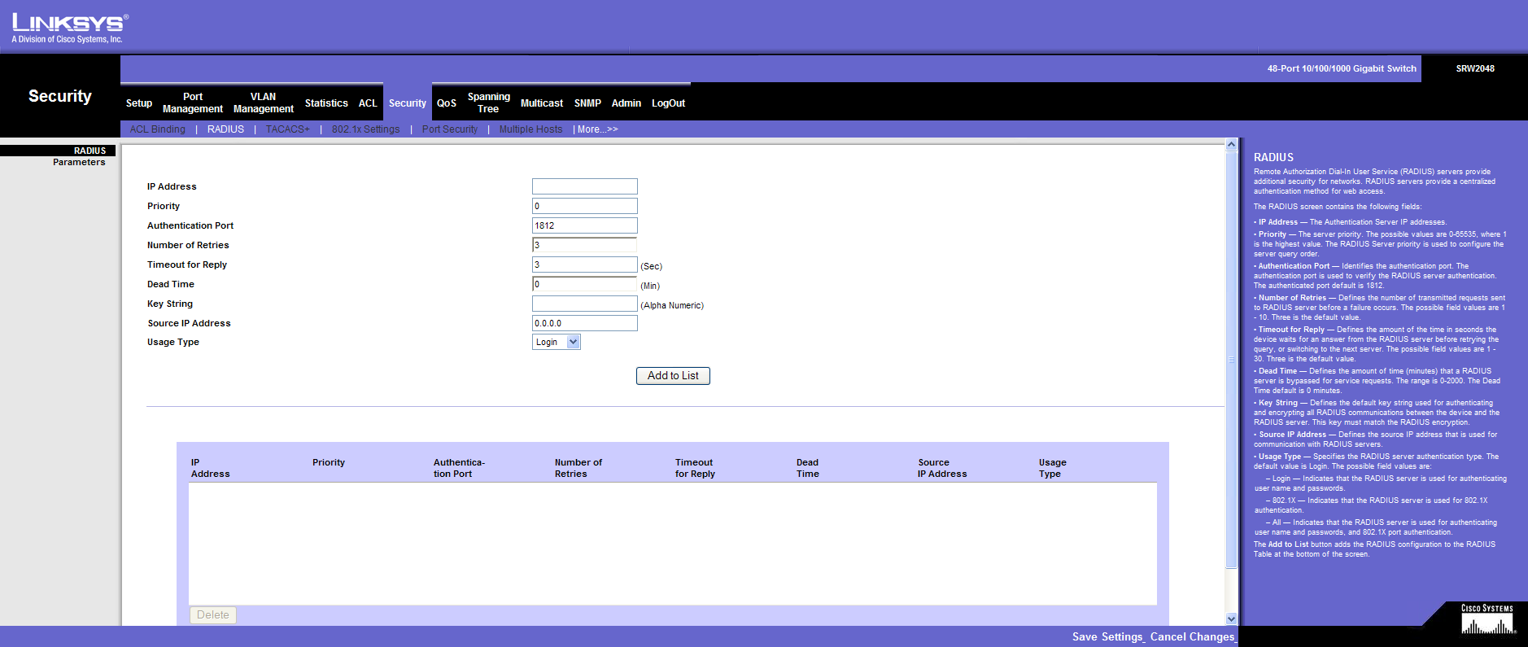This screenshot has height=647, width=1528.
Task: Focus the IP Address input field
Action: tap(584, 186)
